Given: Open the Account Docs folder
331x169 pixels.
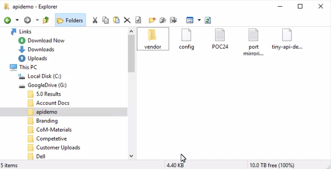Looking at the screenshot, I should click(x=53, y=103).
